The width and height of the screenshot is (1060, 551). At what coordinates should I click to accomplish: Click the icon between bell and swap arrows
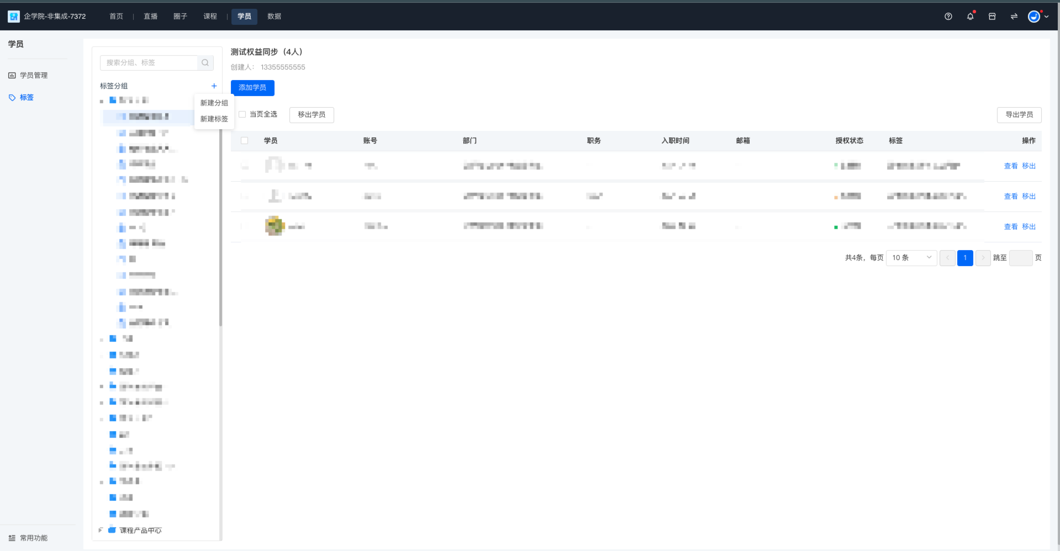point(992,17)
